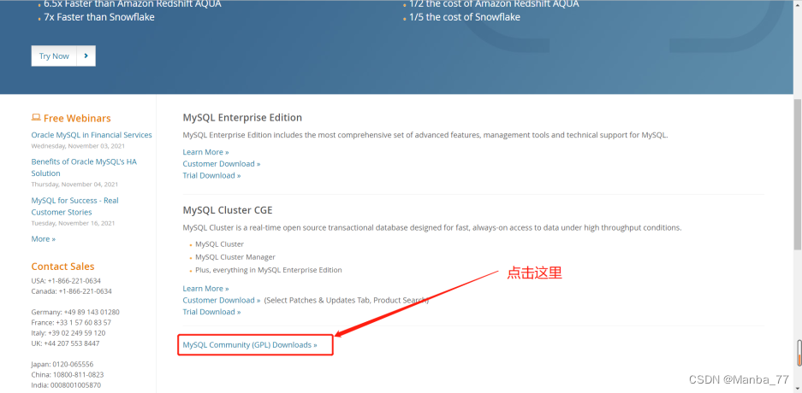802x393 pixels.
Task: Click the MySQL Cluster description paragraph
Action: click(x=432, y=227)
